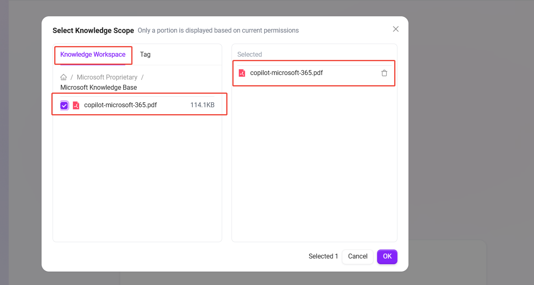Select the copilot-microsoft-365.pdf name in workspace list
This screenshot has width=534, height=285.
120,105
